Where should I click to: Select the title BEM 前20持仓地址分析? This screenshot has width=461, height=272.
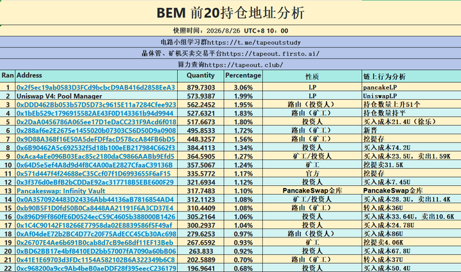tap(231, 13)
